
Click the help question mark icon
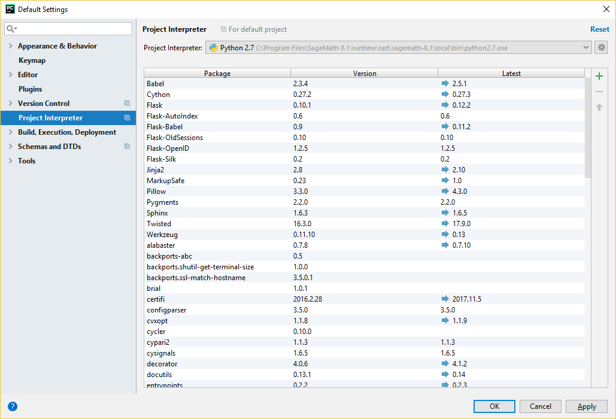13,406
